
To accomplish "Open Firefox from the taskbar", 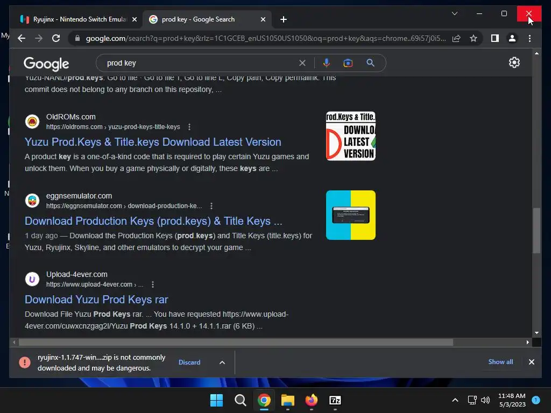I will point(312,400).
